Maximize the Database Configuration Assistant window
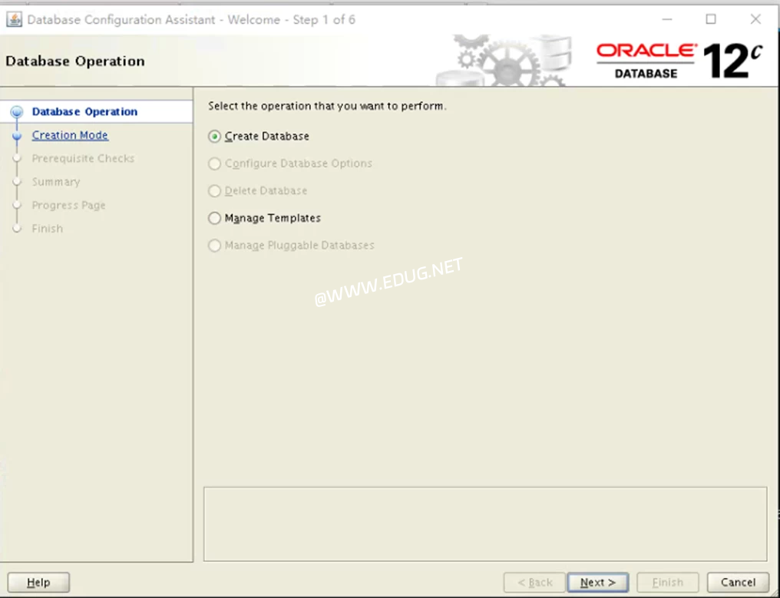780x598 pixels. pos(711,19)
